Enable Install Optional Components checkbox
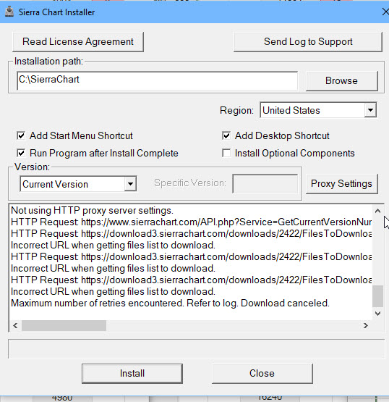The width and height of the screenshot is (389, 402). [226, 153]
